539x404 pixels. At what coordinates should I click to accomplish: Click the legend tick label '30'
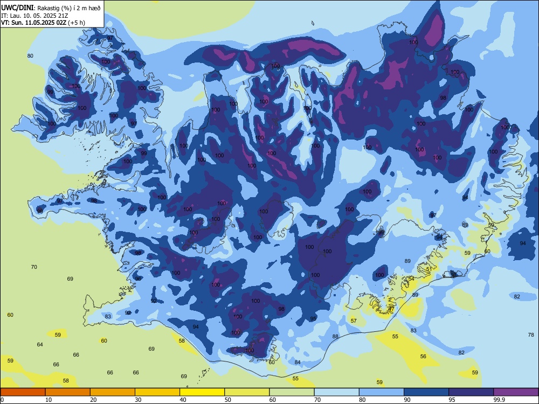138,400
